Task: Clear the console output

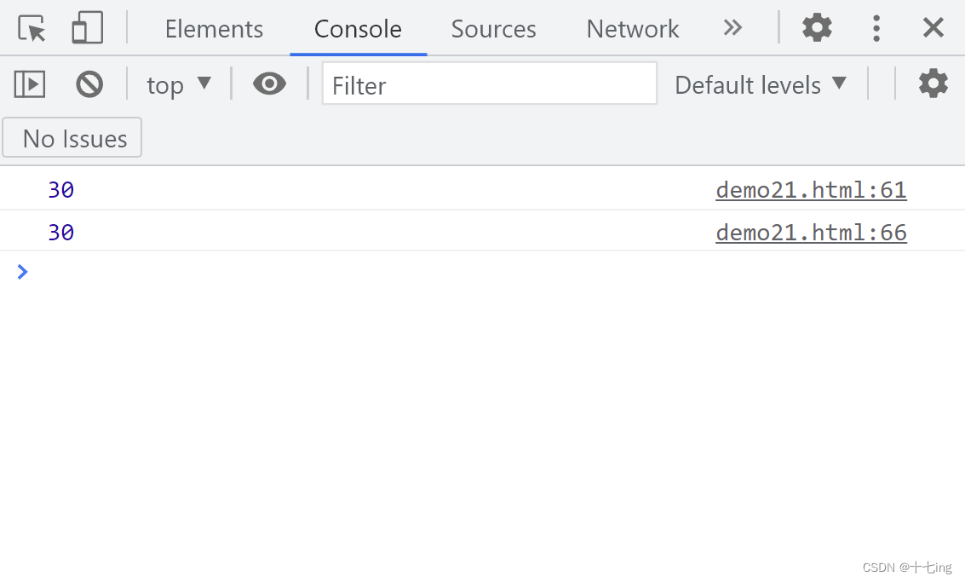Action: click(x=89, y=84)
